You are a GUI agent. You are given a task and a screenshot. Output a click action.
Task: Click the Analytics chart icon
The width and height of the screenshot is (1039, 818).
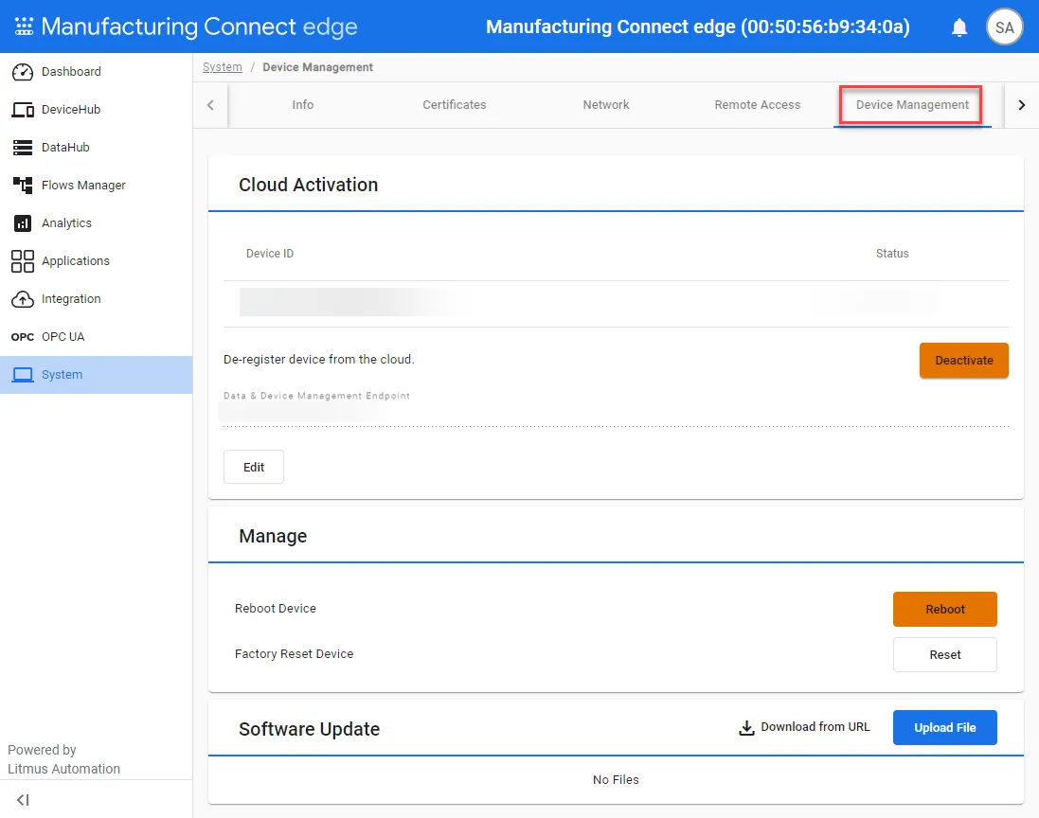tap(23, 223)
